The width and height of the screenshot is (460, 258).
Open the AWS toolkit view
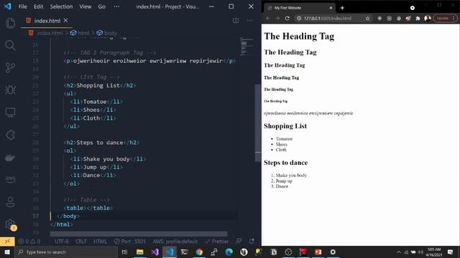10,179
